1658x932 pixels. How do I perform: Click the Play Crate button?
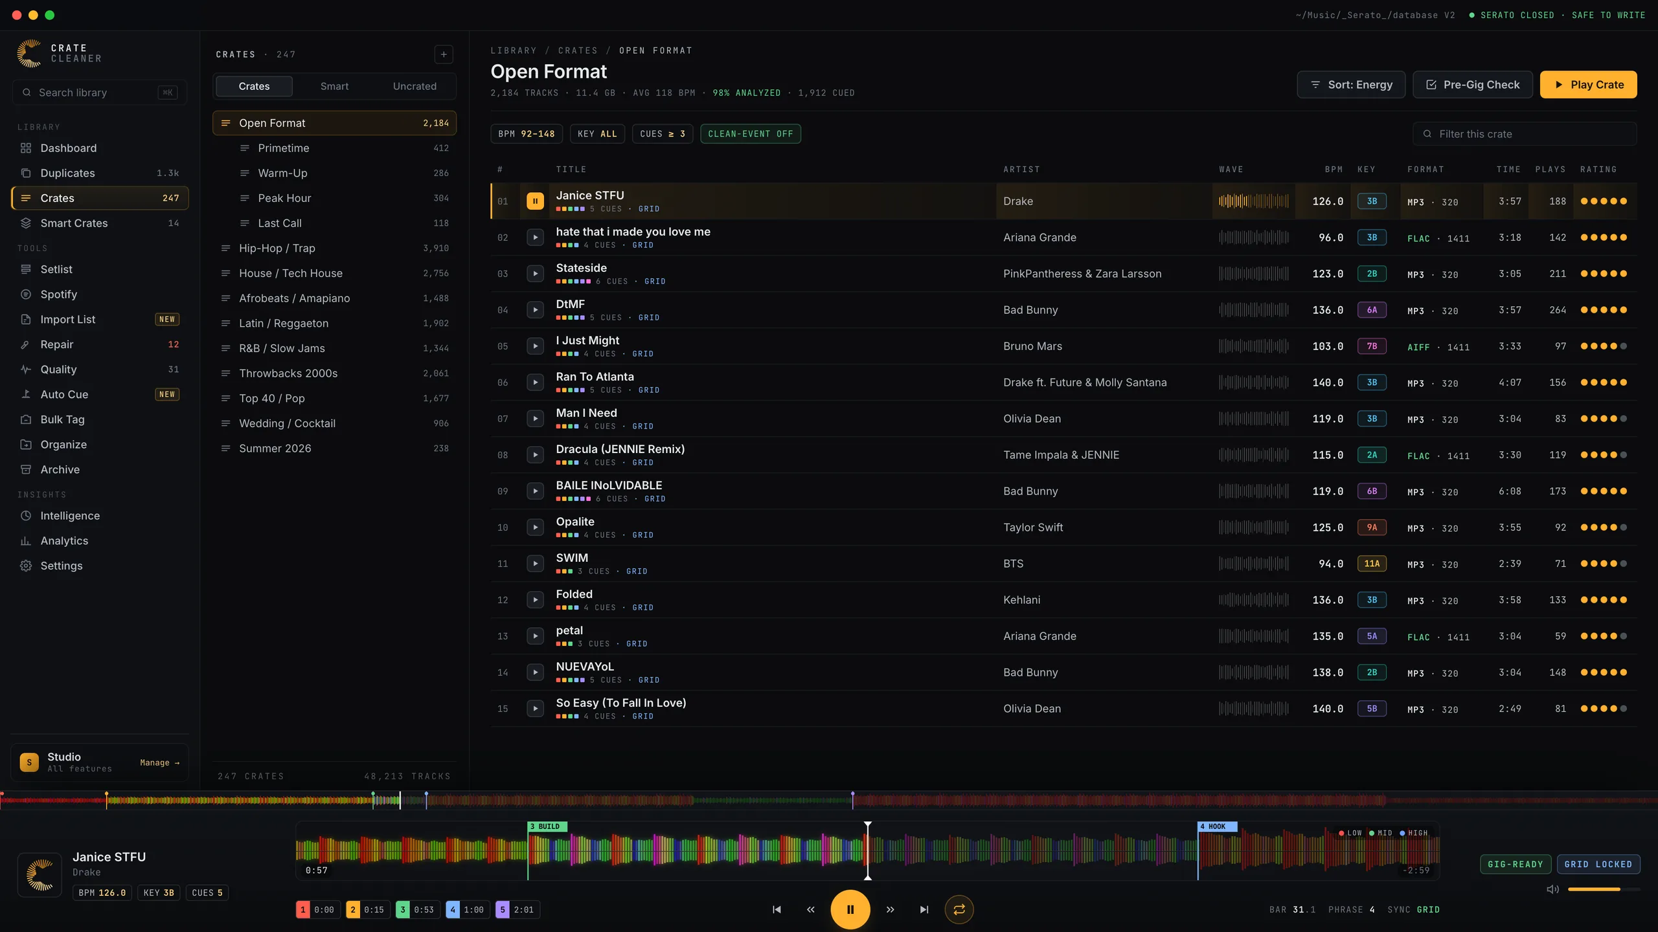[x=1588, y=85]
